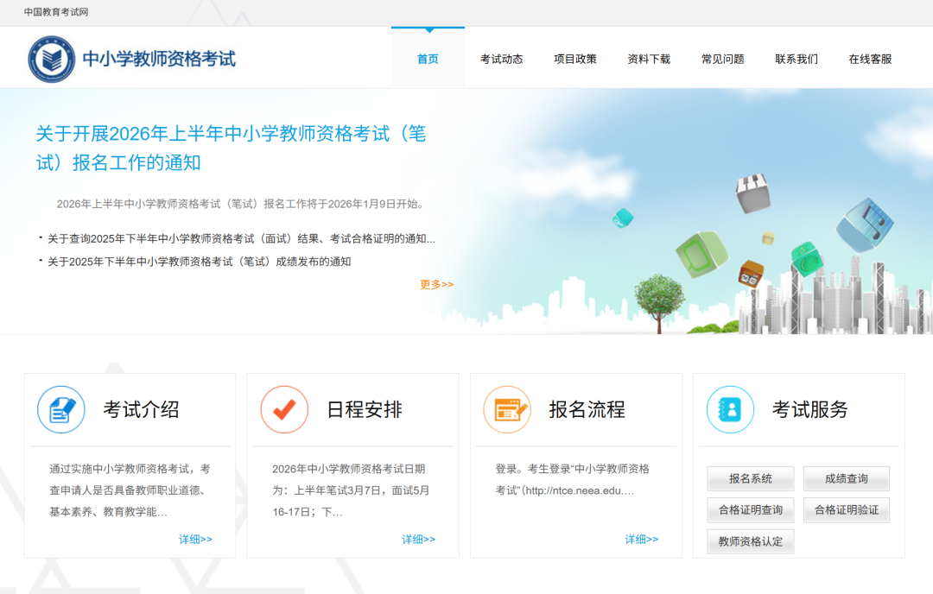Select 资料下载 from the top navigation

[x=649, y=59]
